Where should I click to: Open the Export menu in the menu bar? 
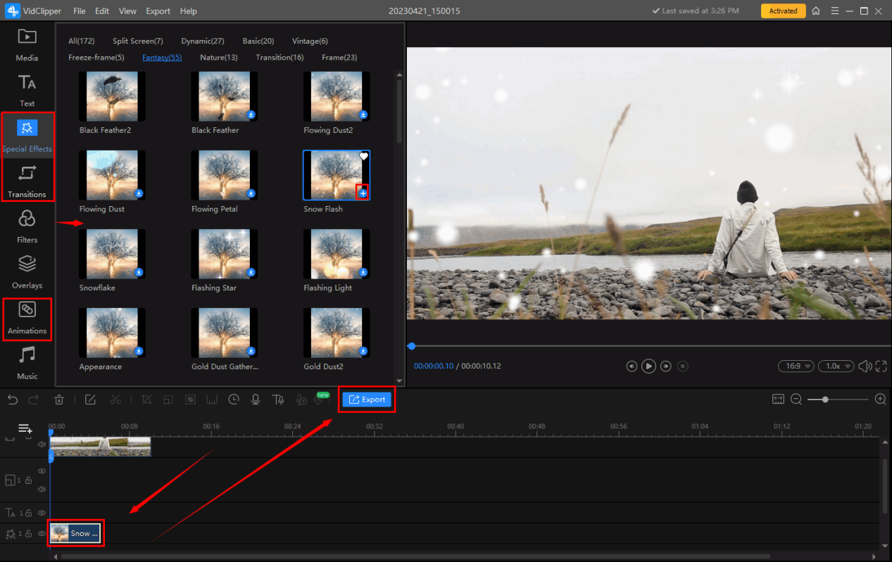pyautogui.click(x=158, y=11)
